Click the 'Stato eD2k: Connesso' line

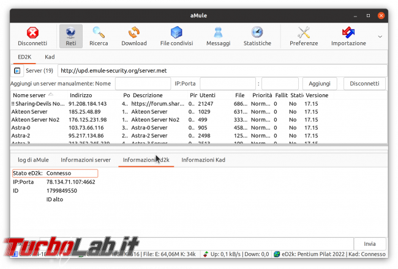[x=55, y=173]
